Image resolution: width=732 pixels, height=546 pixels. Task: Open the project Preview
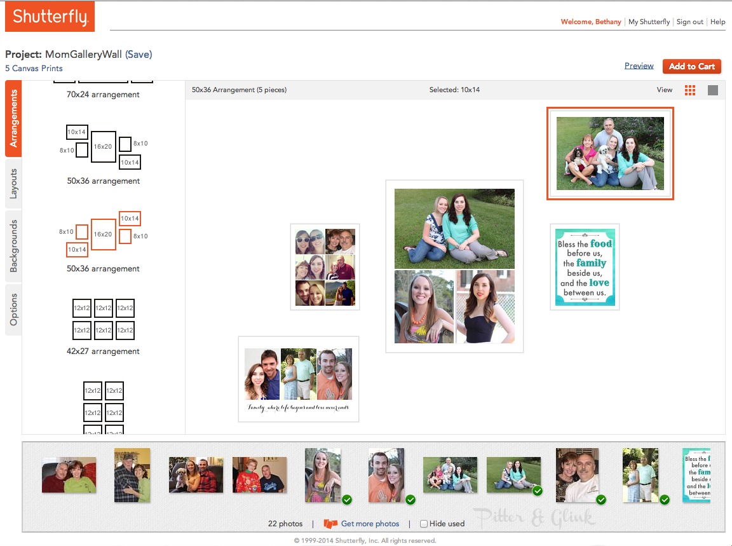639,65
